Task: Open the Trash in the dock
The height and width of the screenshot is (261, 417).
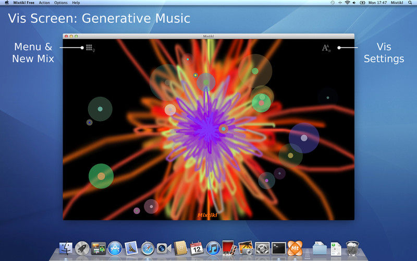Action: (x=352, y=248)
